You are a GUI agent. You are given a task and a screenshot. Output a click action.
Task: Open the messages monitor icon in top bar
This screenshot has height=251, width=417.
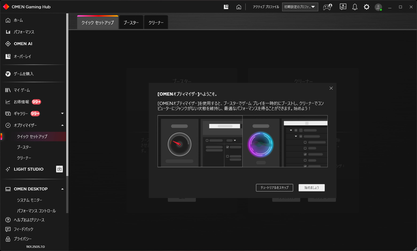click(x=343, y=7)
